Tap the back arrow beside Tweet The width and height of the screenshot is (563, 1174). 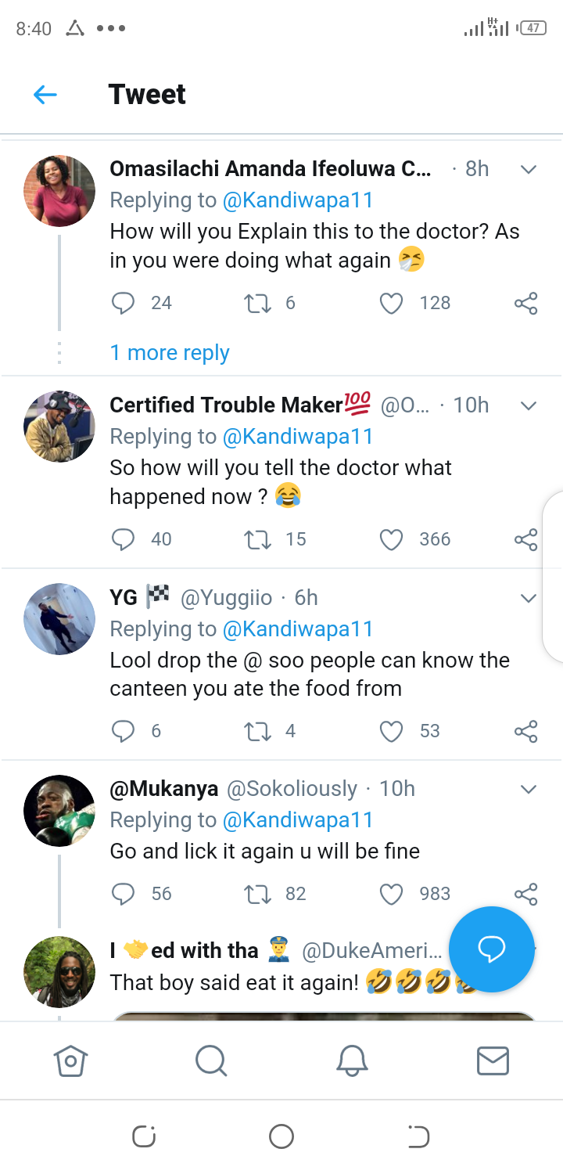tap(45, 95)
